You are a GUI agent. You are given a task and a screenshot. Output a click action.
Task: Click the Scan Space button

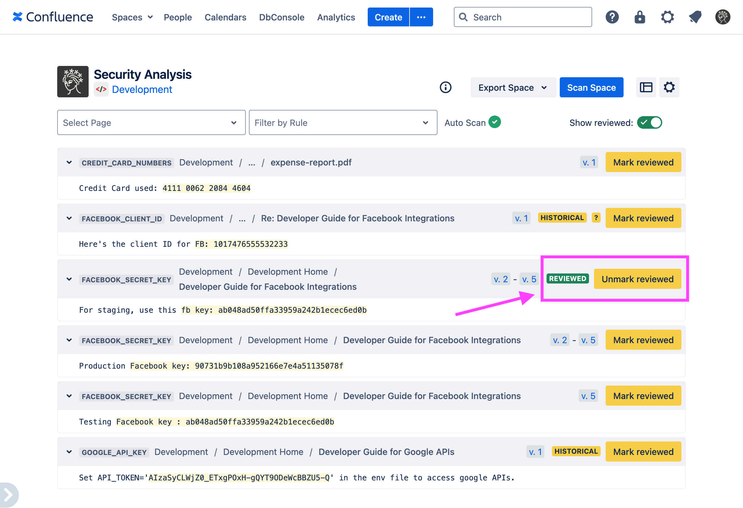click(592, 87)
